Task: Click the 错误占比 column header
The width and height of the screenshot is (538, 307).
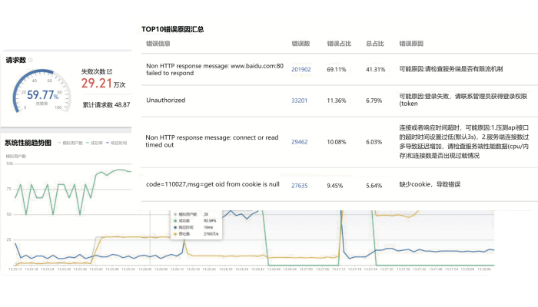Action: pyautogui.click(x=339, y=44)
